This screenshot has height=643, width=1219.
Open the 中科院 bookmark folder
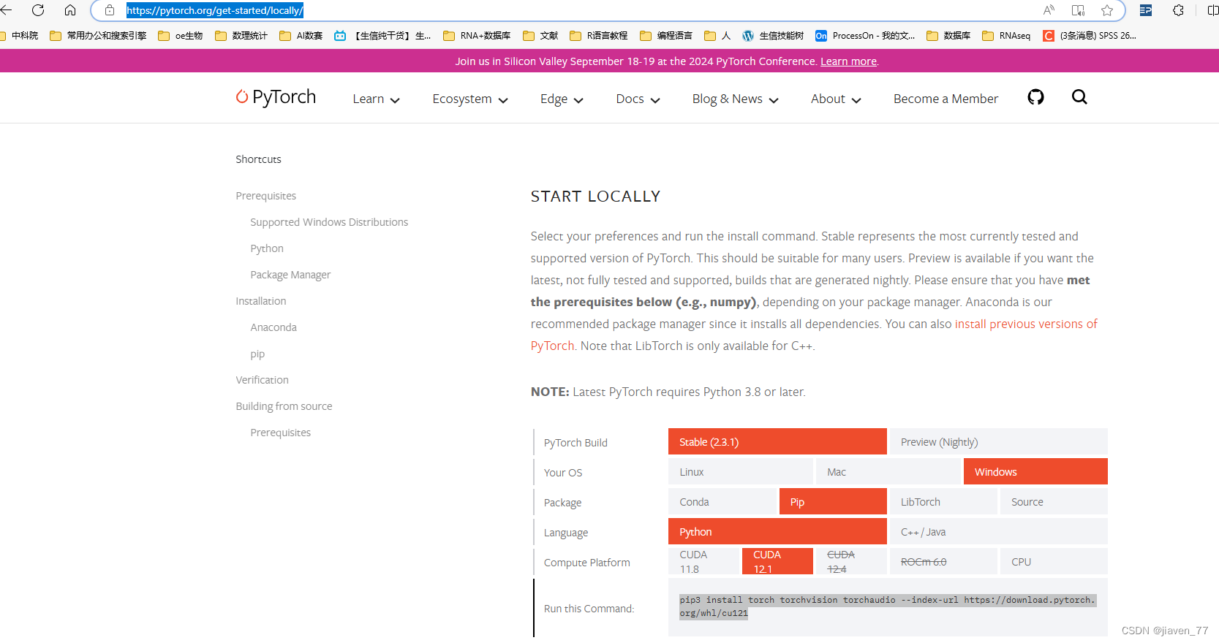(x=20, y=35)
